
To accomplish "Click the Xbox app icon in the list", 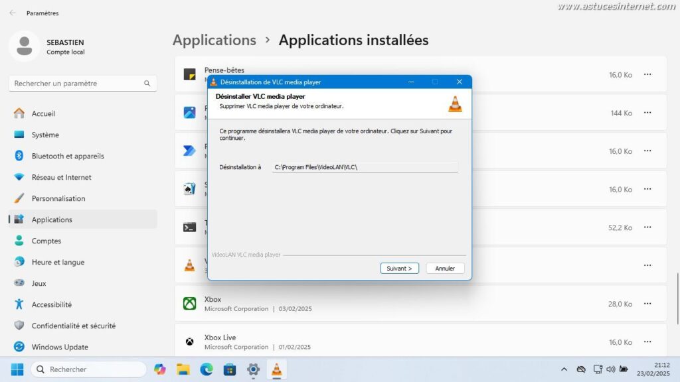I will pyautogui.click(x=189, y=304).
